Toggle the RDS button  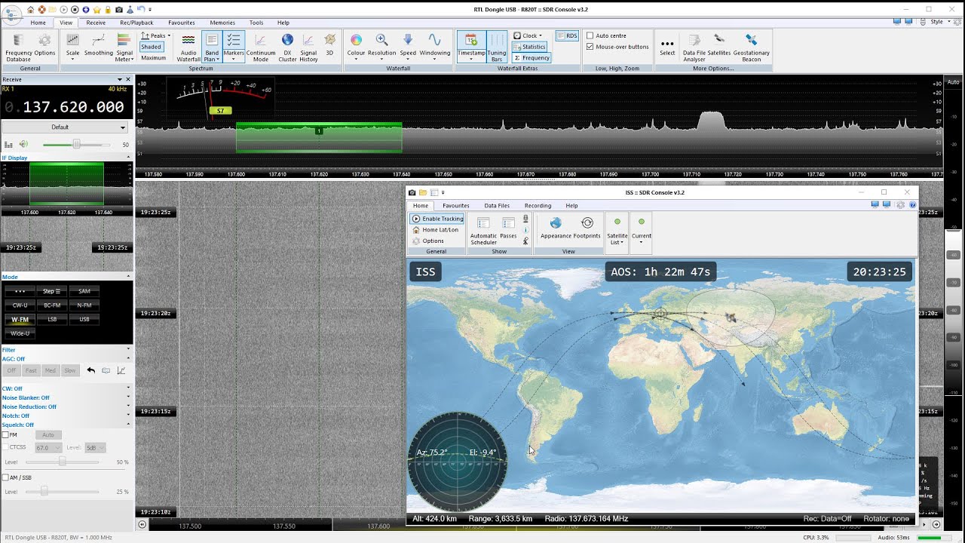click(x=566, y=35)
